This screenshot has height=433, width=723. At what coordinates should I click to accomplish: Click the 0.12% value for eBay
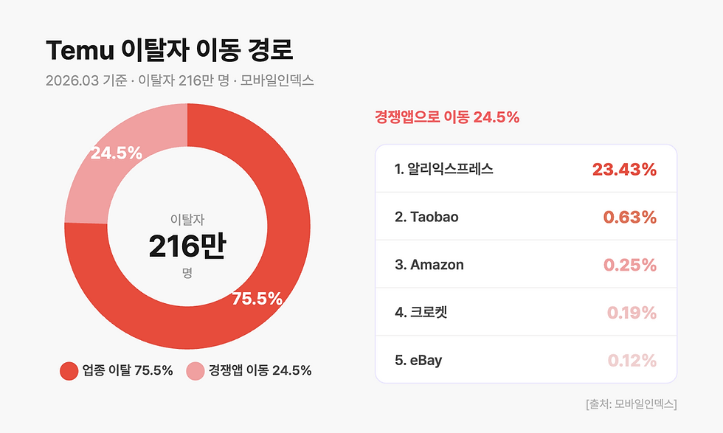tap(632, 361)
